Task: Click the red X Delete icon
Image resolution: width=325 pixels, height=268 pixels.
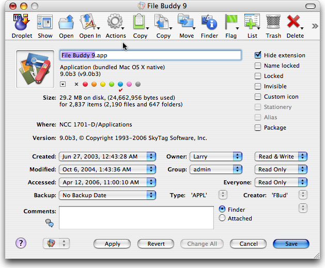Action: [295, 22]
